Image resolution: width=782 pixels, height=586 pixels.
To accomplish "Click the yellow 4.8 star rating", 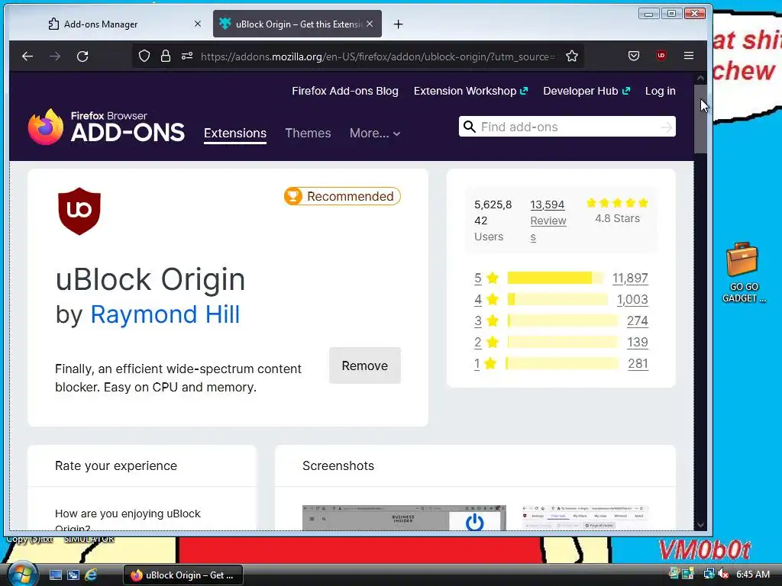I will coord(617,203).
